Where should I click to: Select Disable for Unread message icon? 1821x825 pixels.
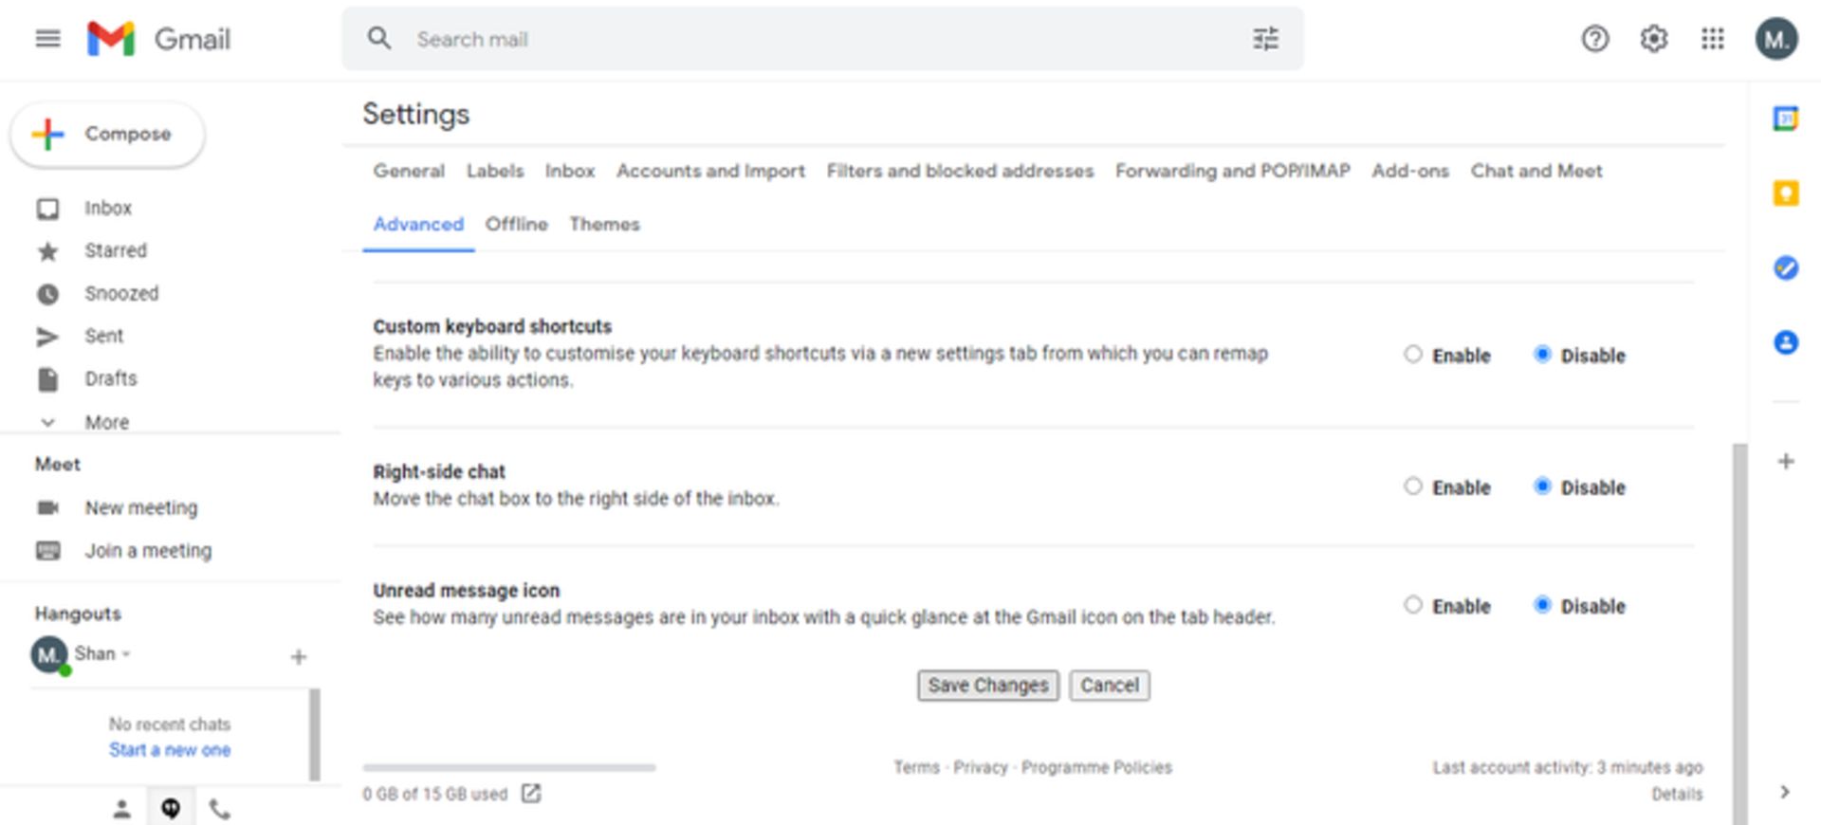1542,605
